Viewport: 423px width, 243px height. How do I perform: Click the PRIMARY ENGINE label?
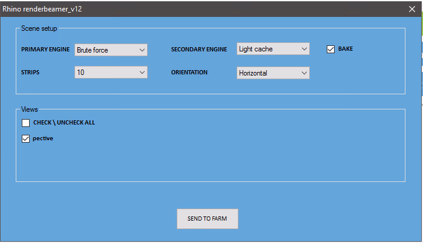(45, 50)
